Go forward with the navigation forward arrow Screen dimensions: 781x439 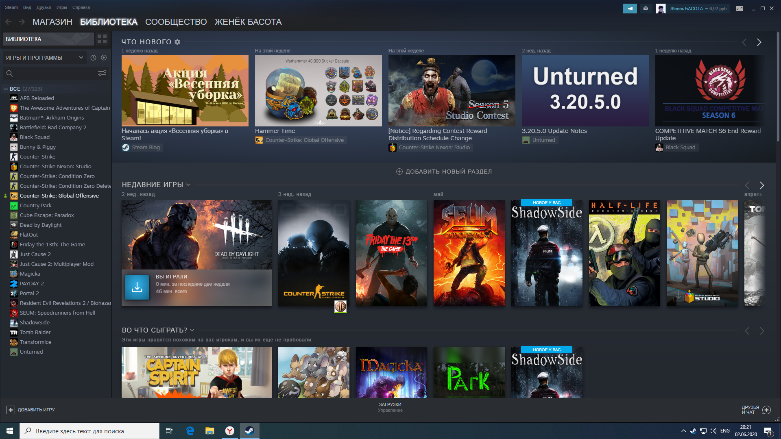[x=22, y=22]
